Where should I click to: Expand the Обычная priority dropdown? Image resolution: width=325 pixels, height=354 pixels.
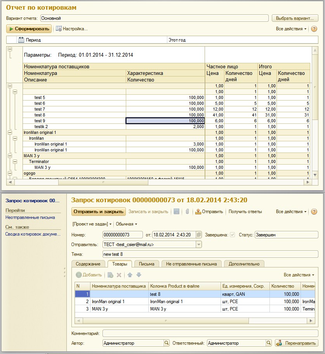tap(127, 224)
